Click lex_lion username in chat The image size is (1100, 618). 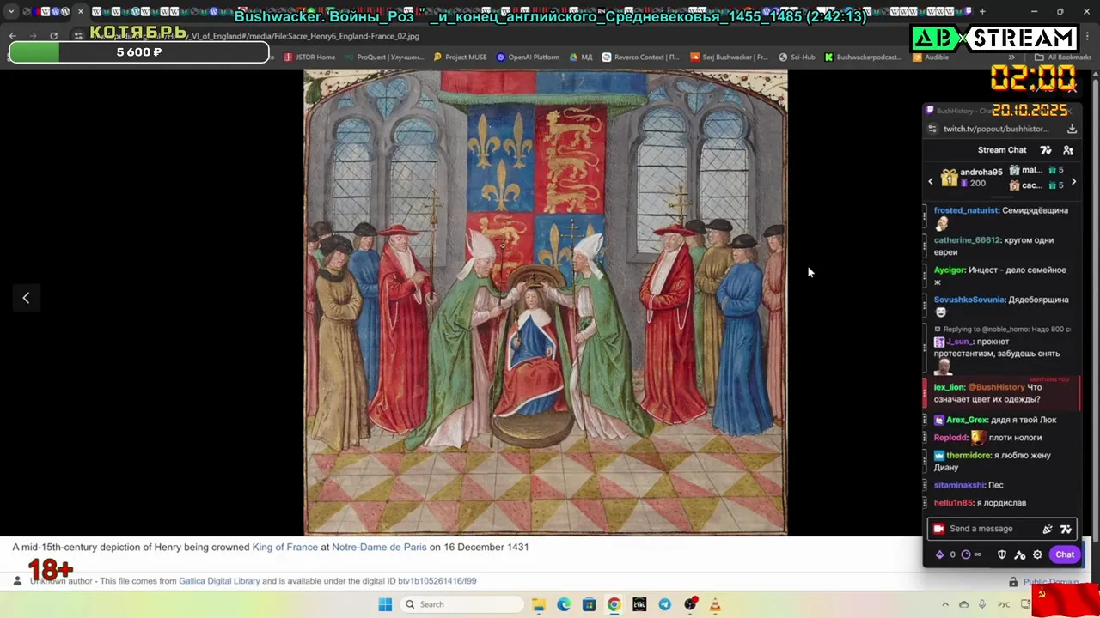pos(949,387)
